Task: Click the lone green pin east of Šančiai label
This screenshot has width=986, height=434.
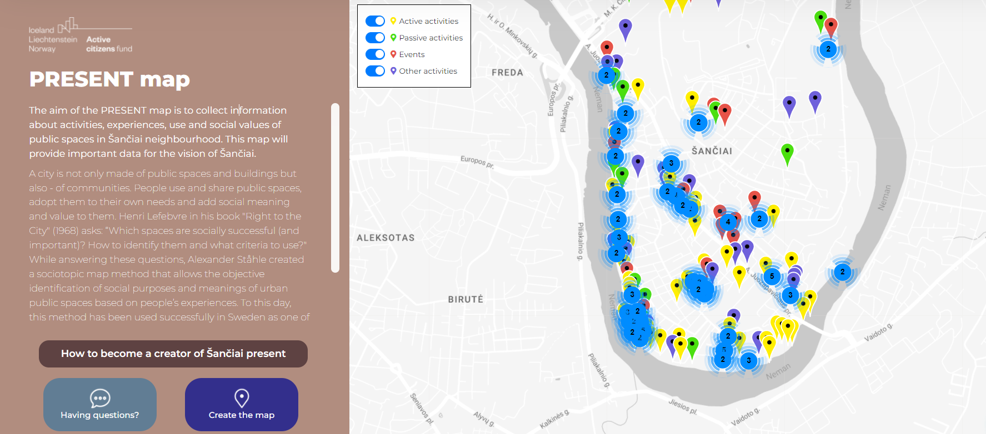Action: (787, 152)
